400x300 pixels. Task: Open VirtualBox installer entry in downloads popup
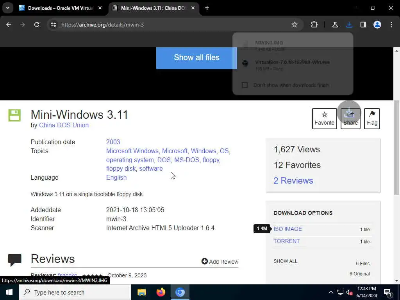pyautogui.click(x=293, y=65)
